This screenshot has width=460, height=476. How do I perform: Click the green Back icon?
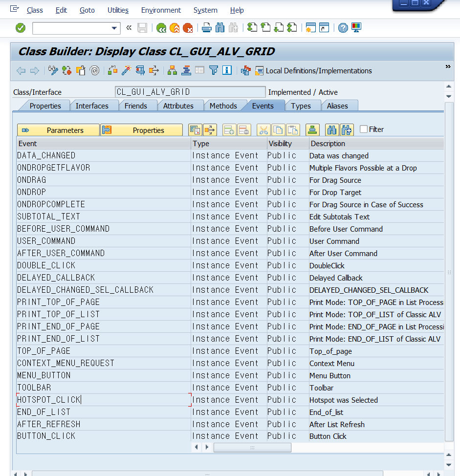coord(161,28)
